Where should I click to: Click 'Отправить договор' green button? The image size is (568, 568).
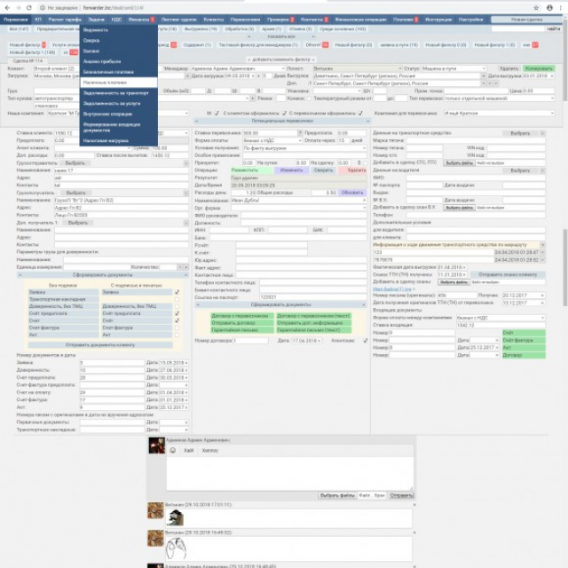[242, 323]
